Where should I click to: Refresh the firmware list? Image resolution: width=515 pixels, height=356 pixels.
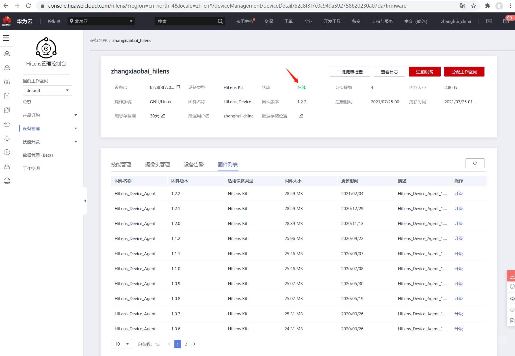[x=475, y=163]
